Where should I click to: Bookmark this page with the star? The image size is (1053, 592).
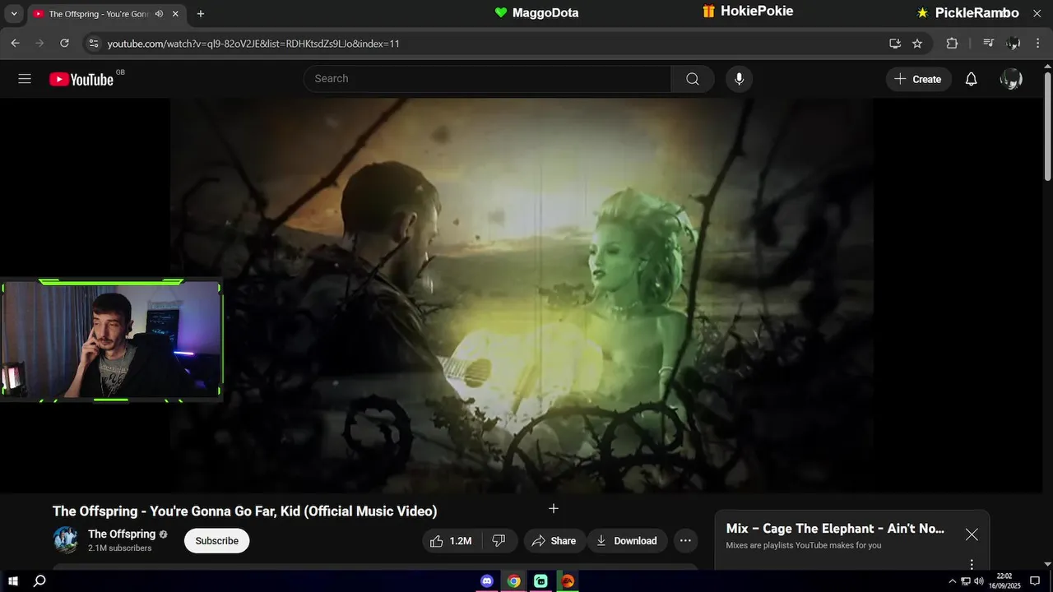point(917,44)
